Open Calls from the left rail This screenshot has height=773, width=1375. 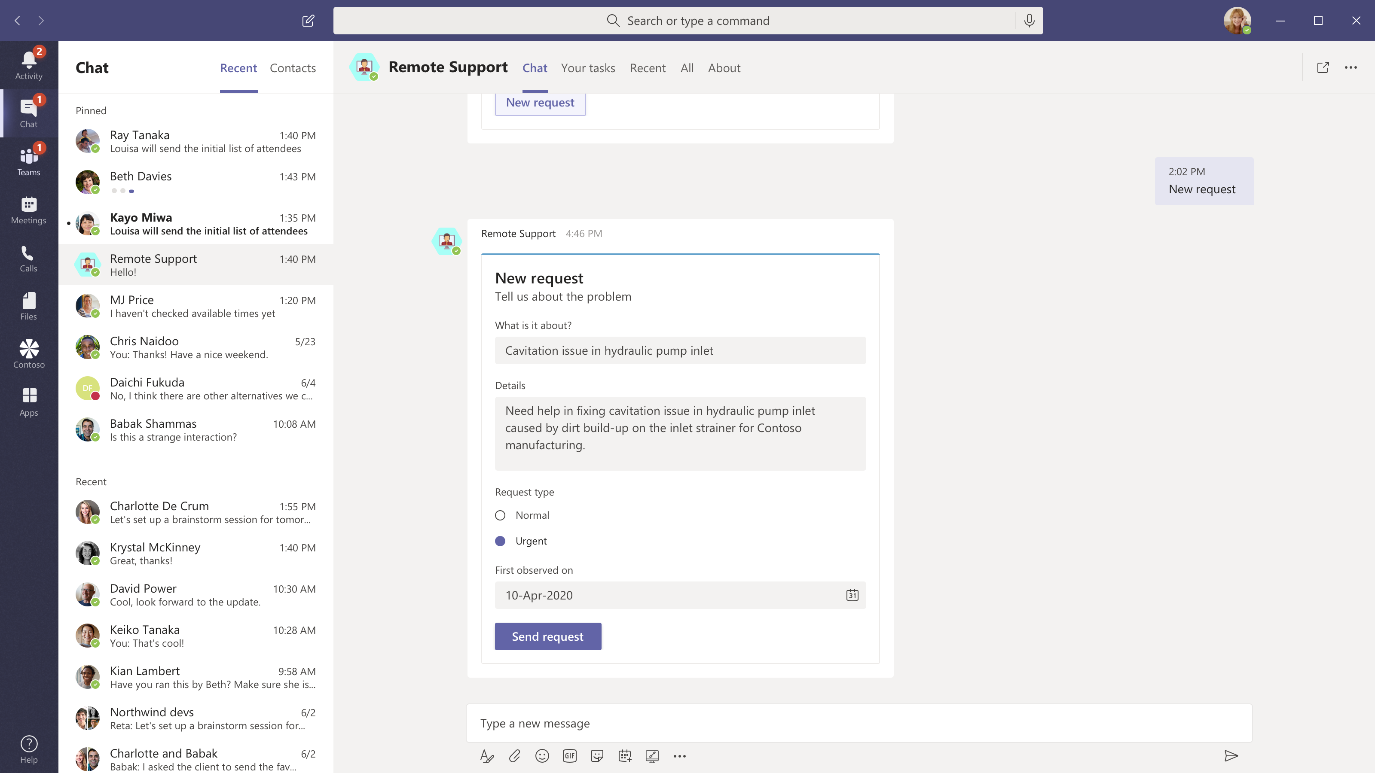coord(28,259)
